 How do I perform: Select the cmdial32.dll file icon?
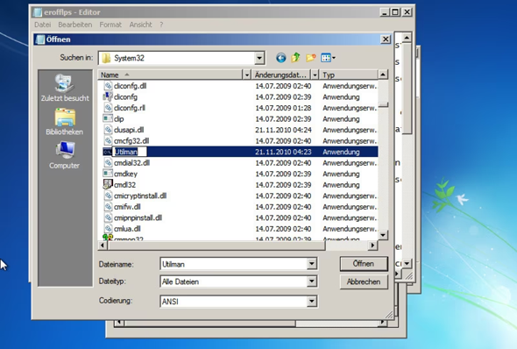[x=108, y=162]
